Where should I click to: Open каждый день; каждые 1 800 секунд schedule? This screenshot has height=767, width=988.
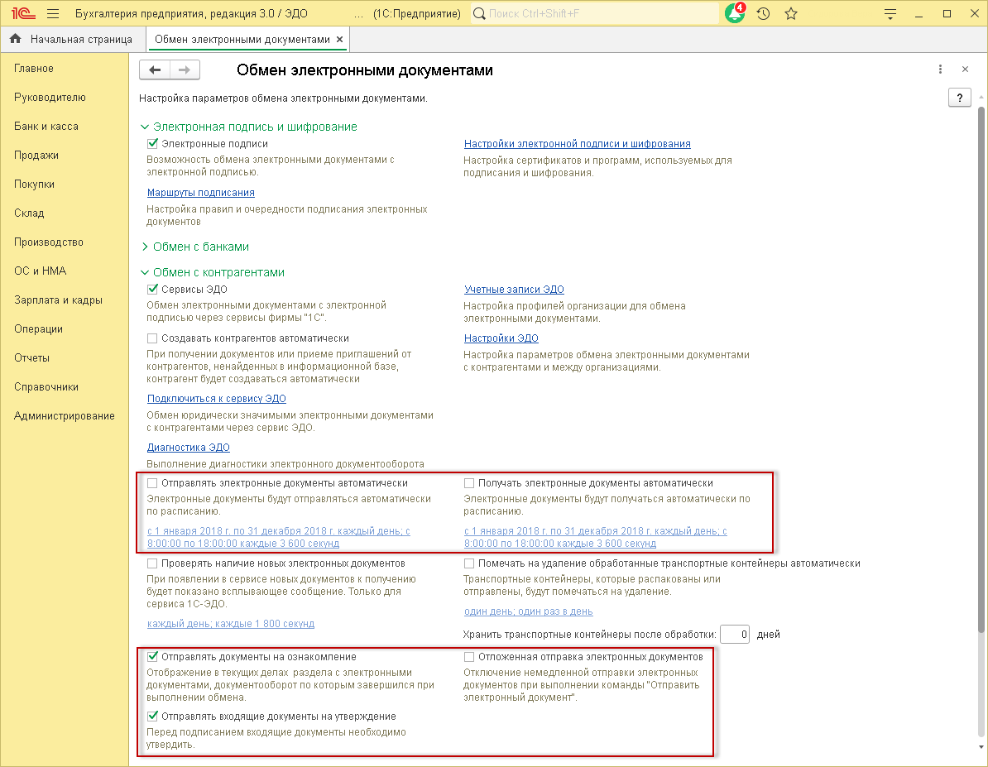[x=231, y=623]
